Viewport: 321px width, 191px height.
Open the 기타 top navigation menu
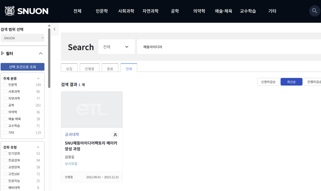(x=272, y=11)
